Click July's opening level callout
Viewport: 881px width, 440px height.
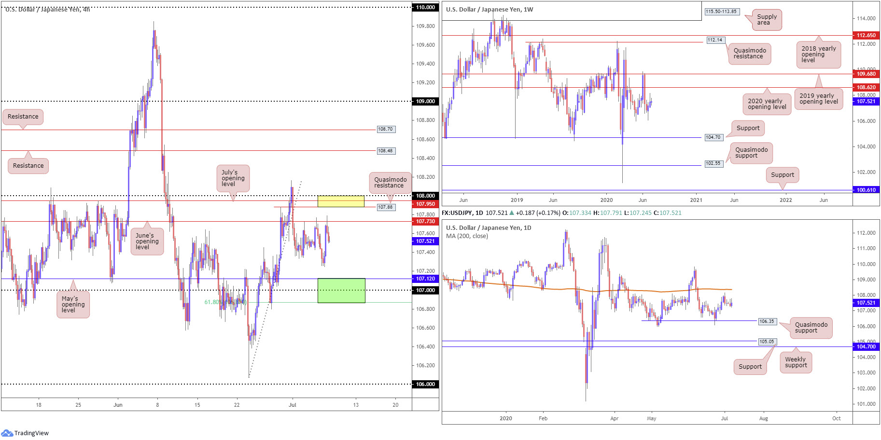pos(233,178)
